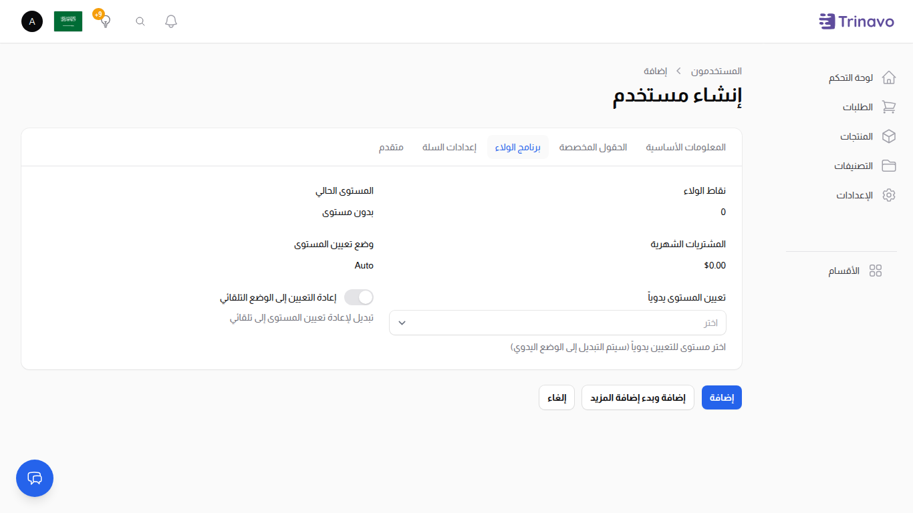Click the إلغاء button

(556, 397)
